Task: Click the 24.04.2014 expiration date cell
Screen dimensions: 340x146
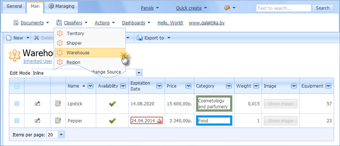Action: 147,120
